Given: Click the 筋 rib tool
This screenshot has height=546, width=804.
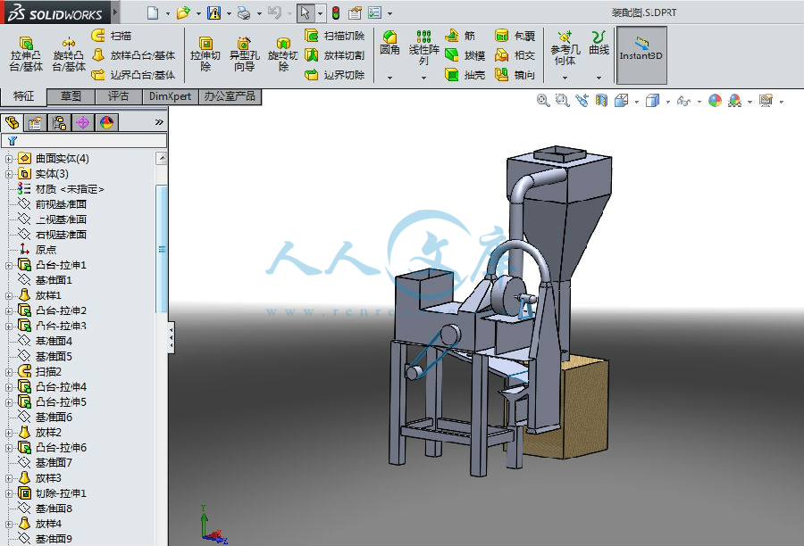Looking at the screenshot, I should 460,36.
